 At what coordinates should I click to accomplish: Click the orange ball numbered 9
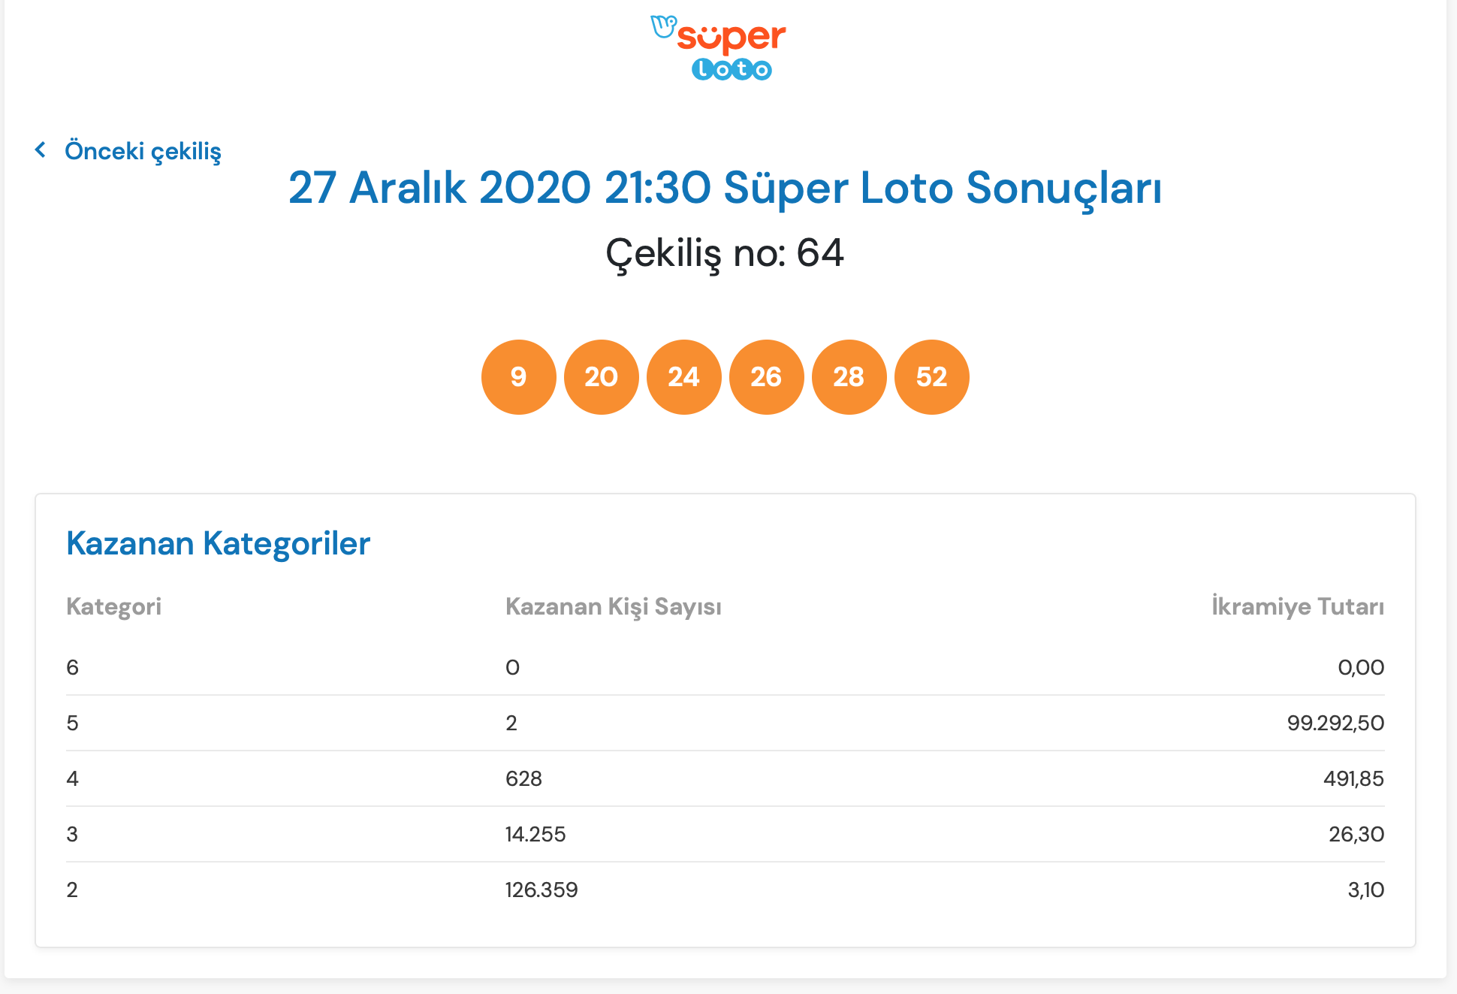(518, 377)
